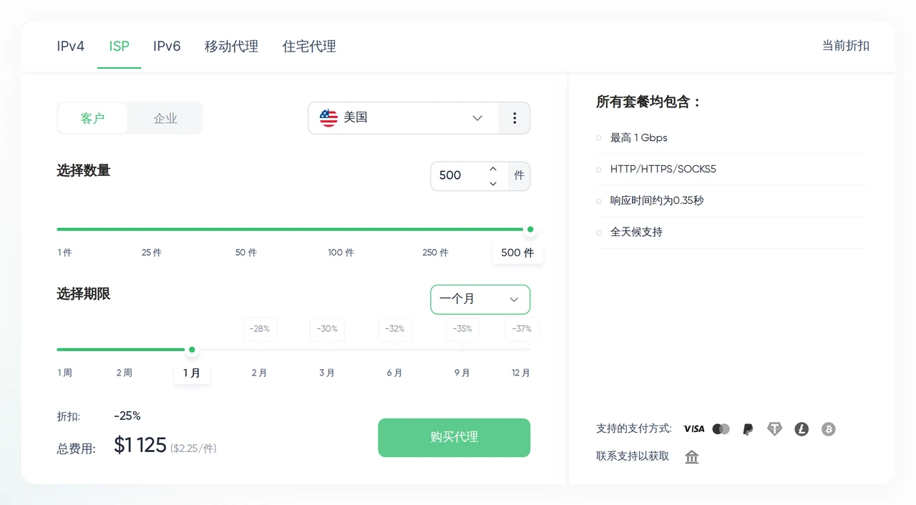The height and width of the screenshot is (505, 916).
Task: Choose the 3 月 period mark
Action: click(x=327, y=373)
